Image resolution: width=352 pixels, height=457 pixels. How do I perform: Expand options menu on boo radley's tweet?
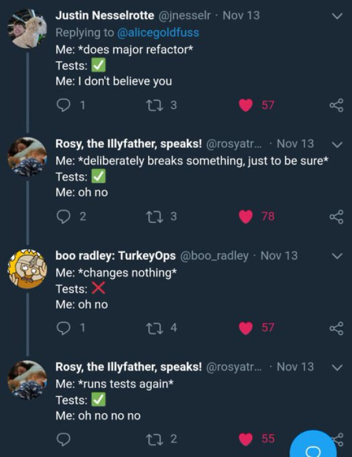coord(338,256)
